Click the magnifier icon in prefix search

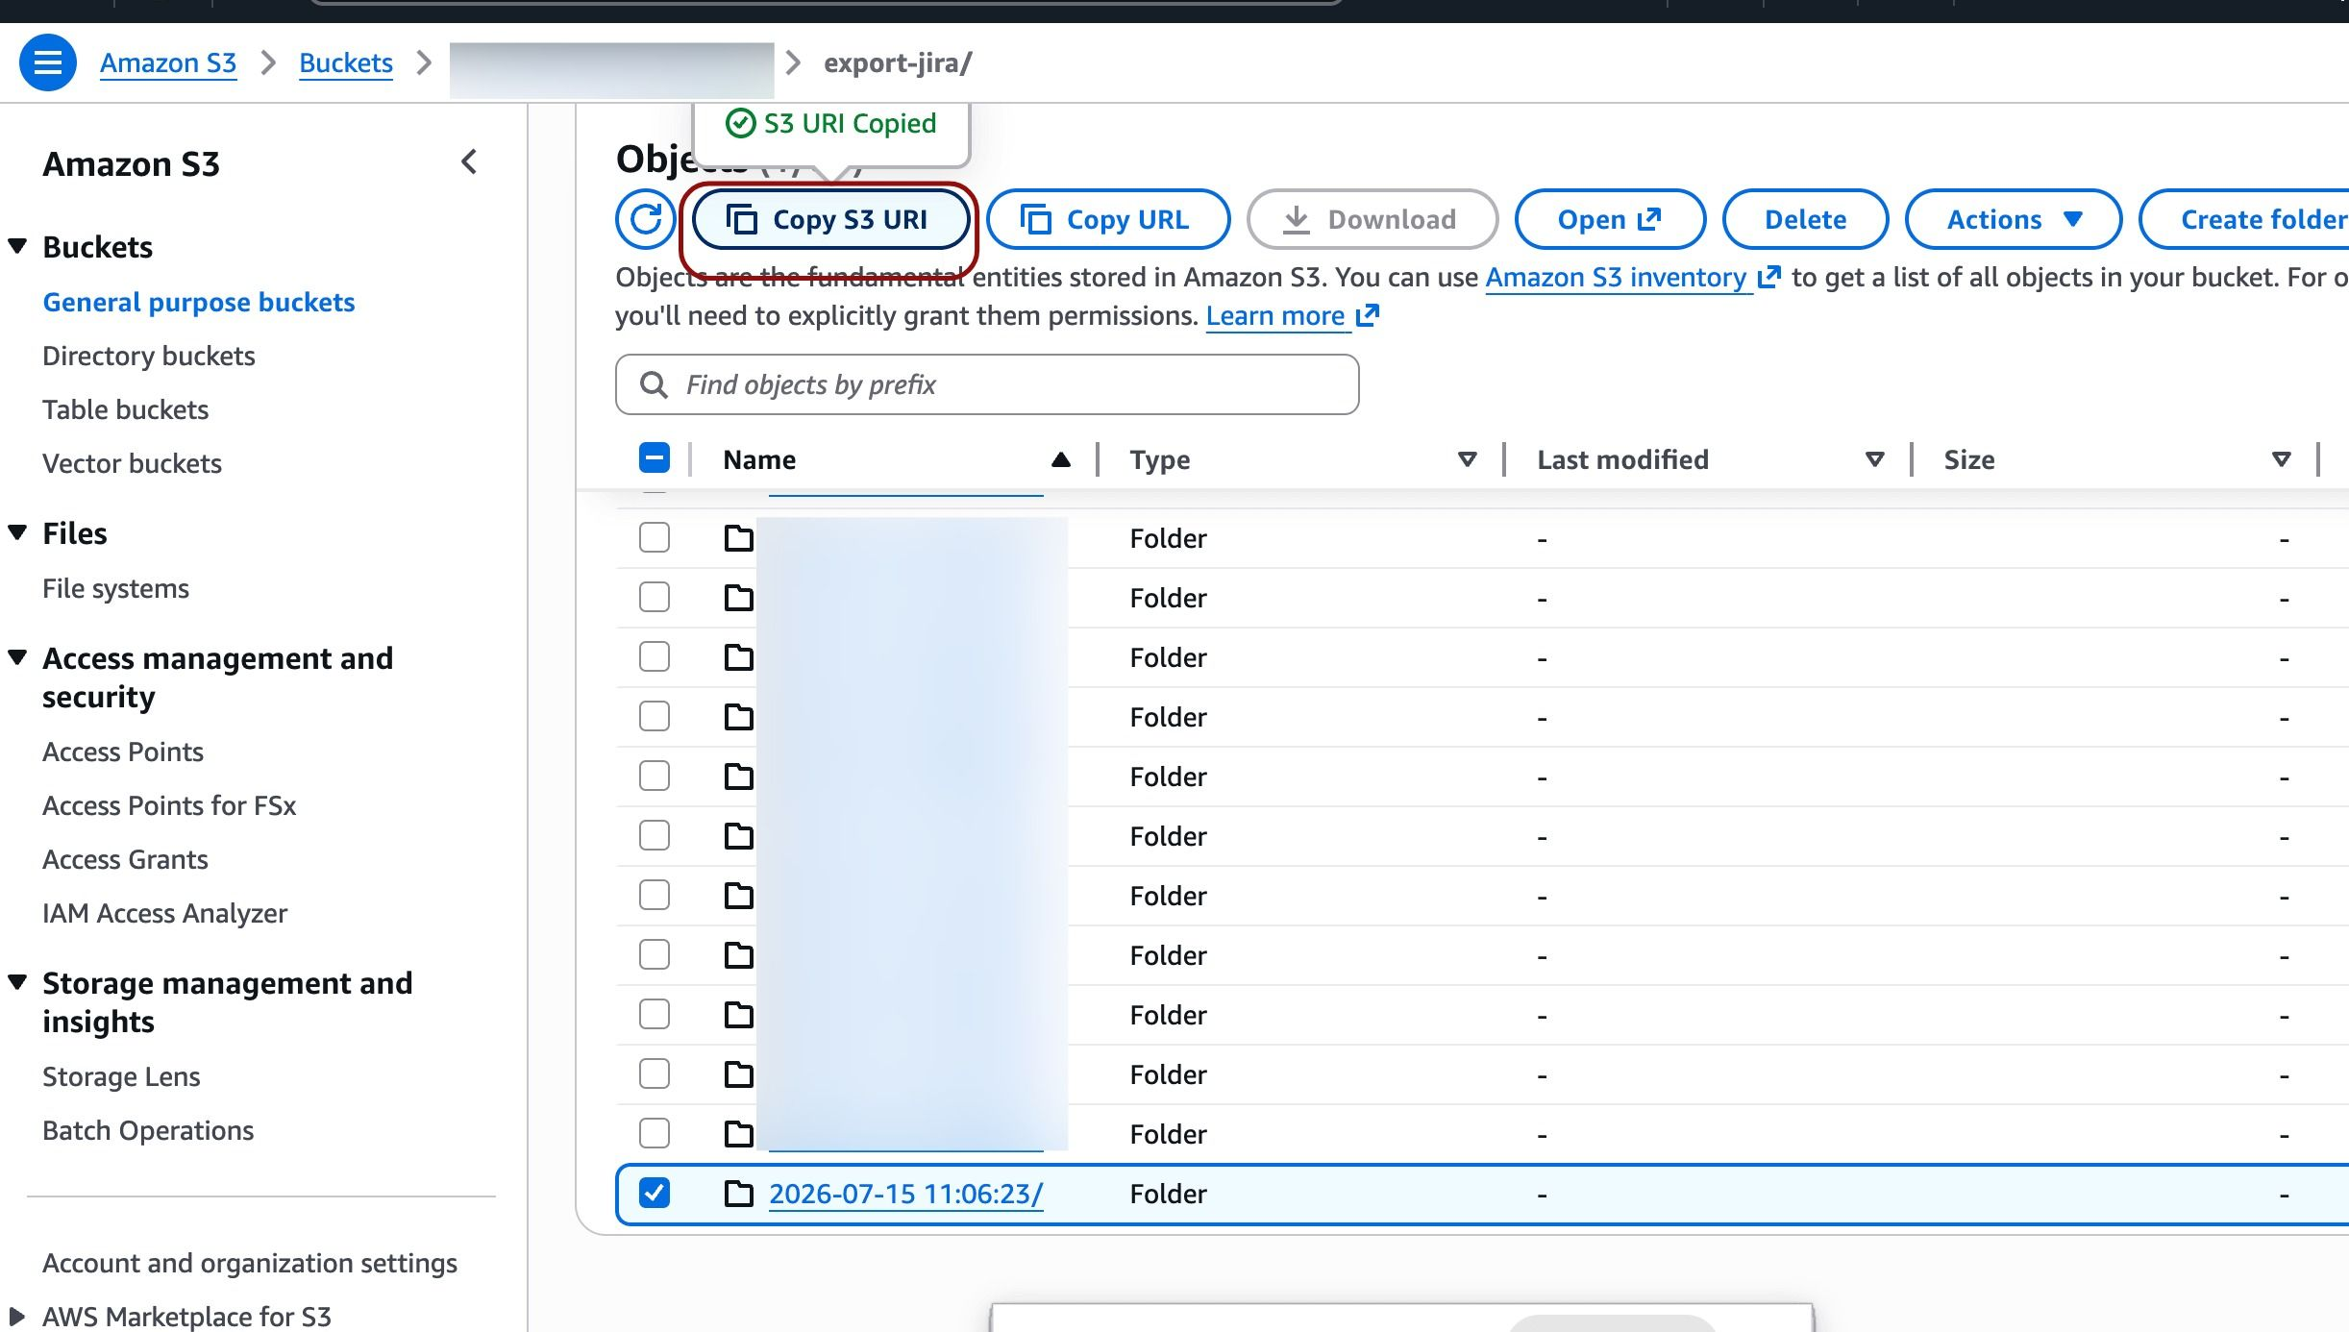(x=654, y=384)
